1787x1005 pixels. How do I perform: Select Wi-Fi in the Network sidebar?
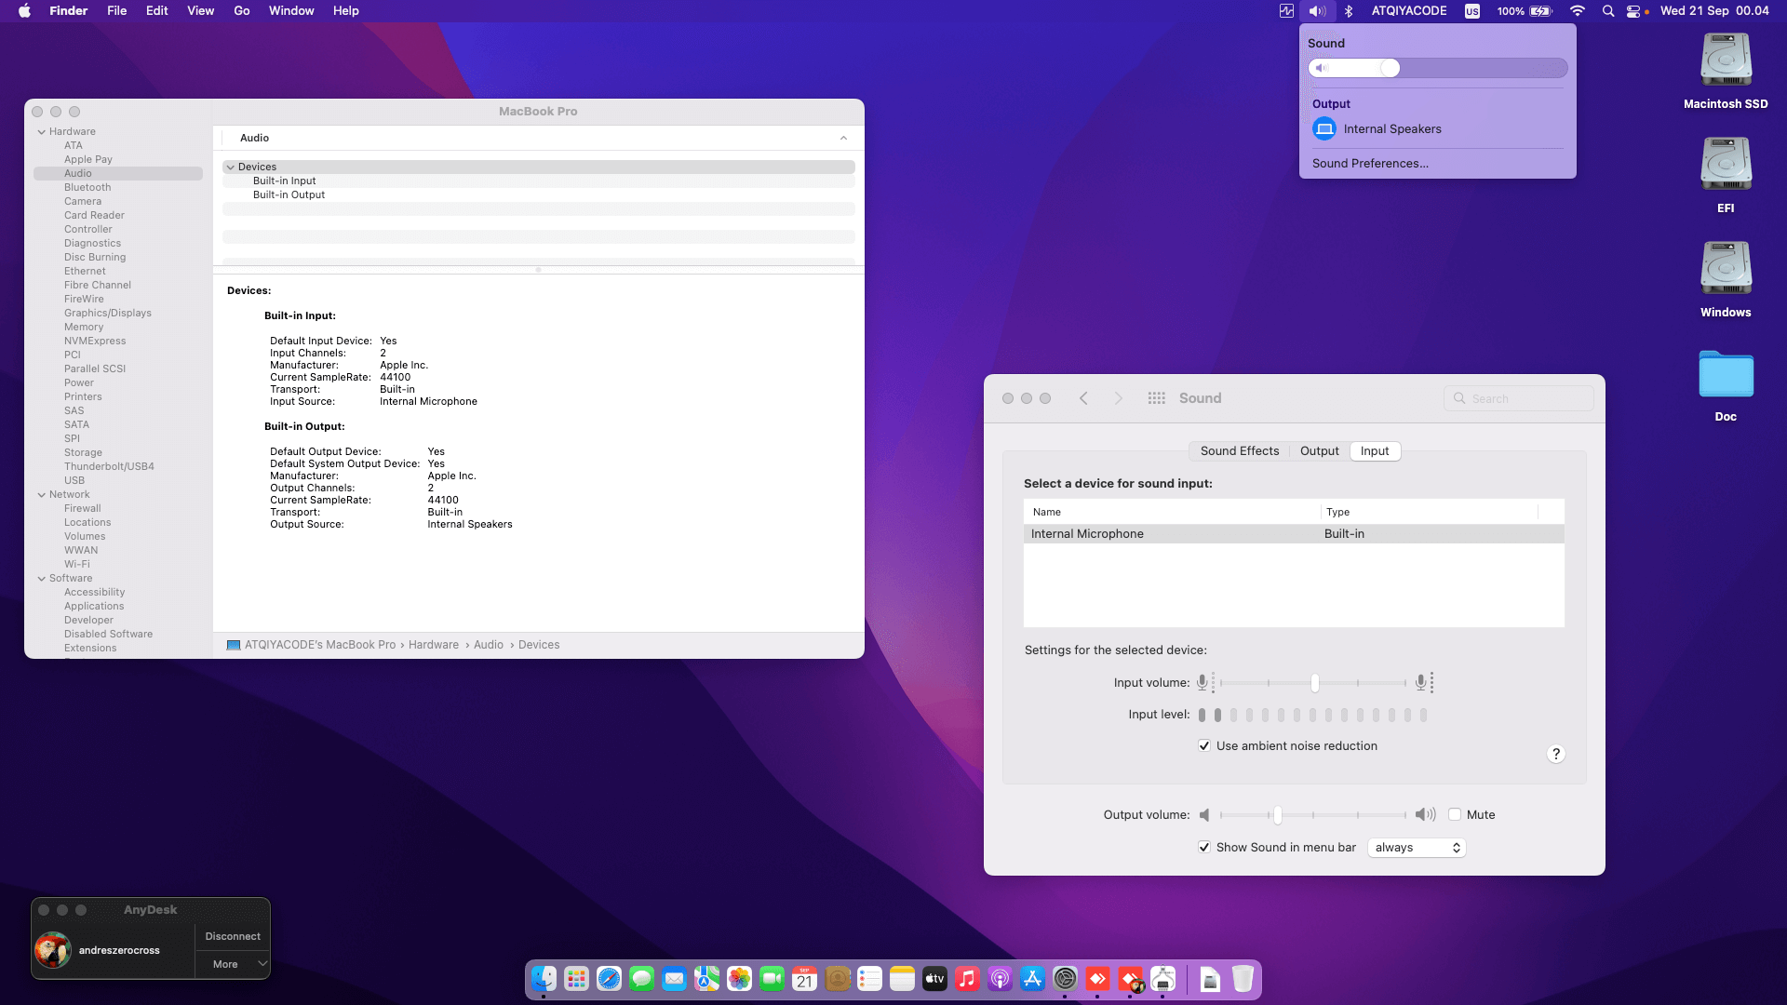pos(77,565)
